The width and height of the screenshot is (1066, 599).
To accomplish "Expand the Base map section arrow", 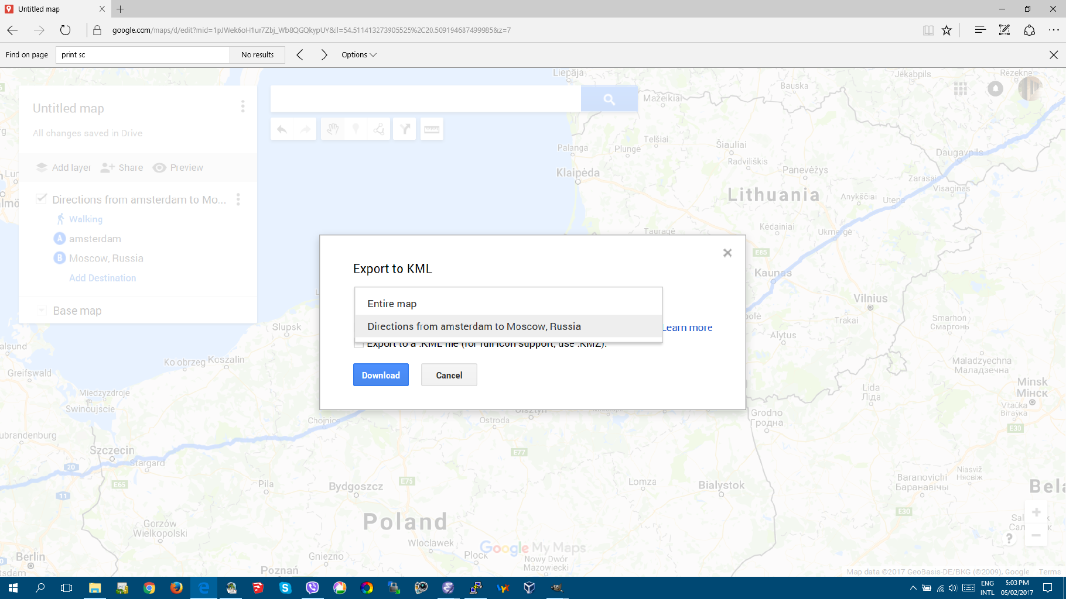I will pyautogui.click(x=41, y=311).
